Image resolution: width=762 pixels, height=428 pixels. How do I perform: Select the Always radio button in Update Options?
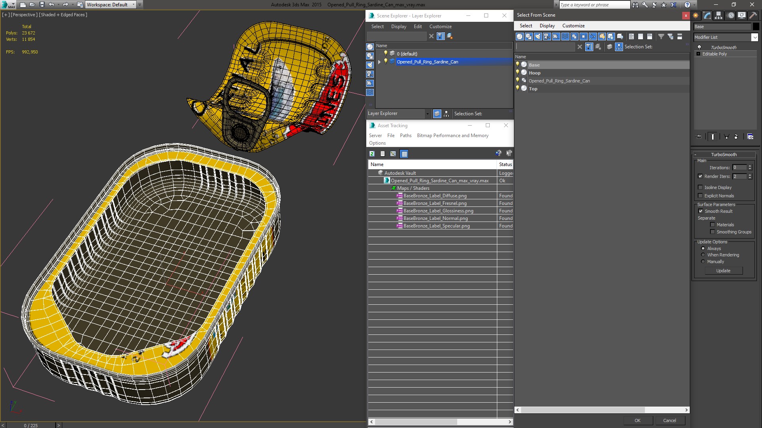[x=703, y=248]
